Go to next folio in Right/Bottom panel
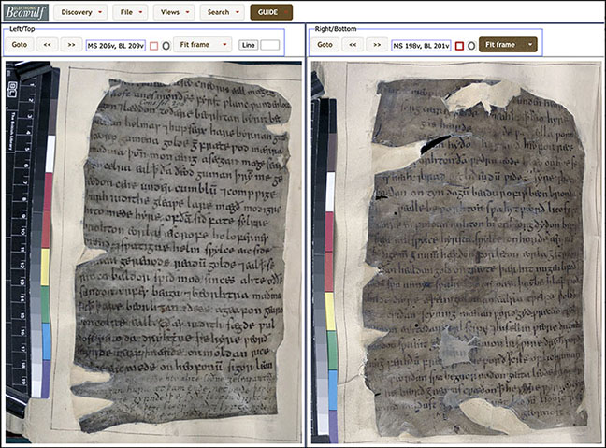Viewport: 606px width, 448px height. [x=377, y=45]
